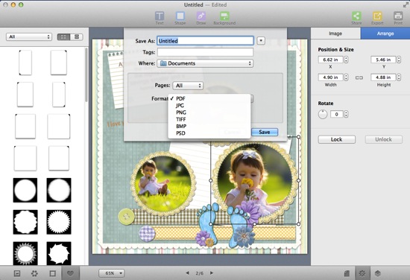Viewport: 410px width, 280px height.
Task: Choose JPG in the Format menu
Action: point(209,106)
